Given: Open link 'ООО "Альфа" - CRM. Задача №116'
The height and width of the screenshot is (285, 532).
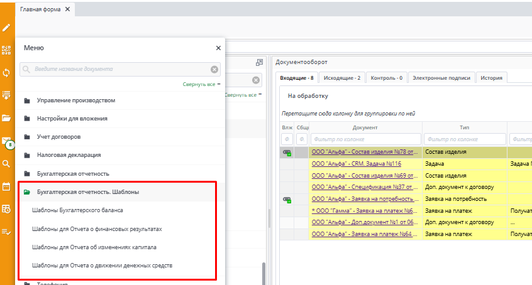Looking at the screenshot, I should coord(356,163).
